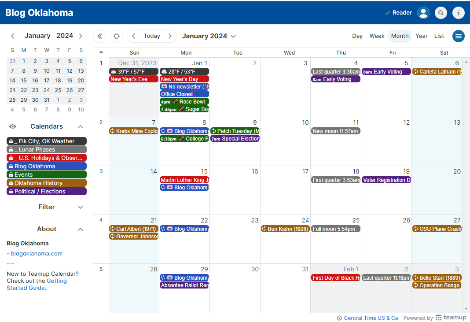Open the First Day of Black History event
470x322 pixels.
point(336,278)
